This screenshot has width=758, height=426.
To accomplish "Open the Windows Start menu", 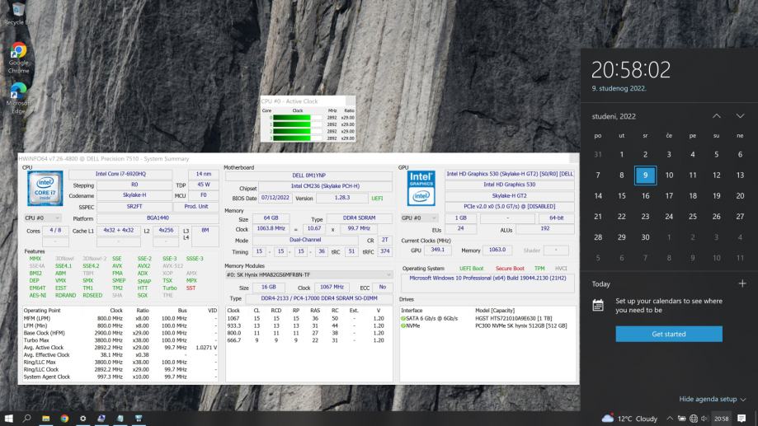I will pos(10,418).
